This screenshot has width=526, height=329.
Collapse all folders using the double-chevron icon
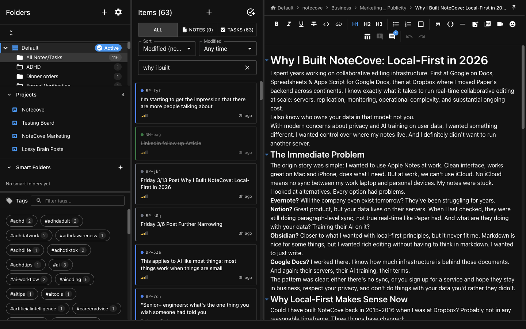11,33
